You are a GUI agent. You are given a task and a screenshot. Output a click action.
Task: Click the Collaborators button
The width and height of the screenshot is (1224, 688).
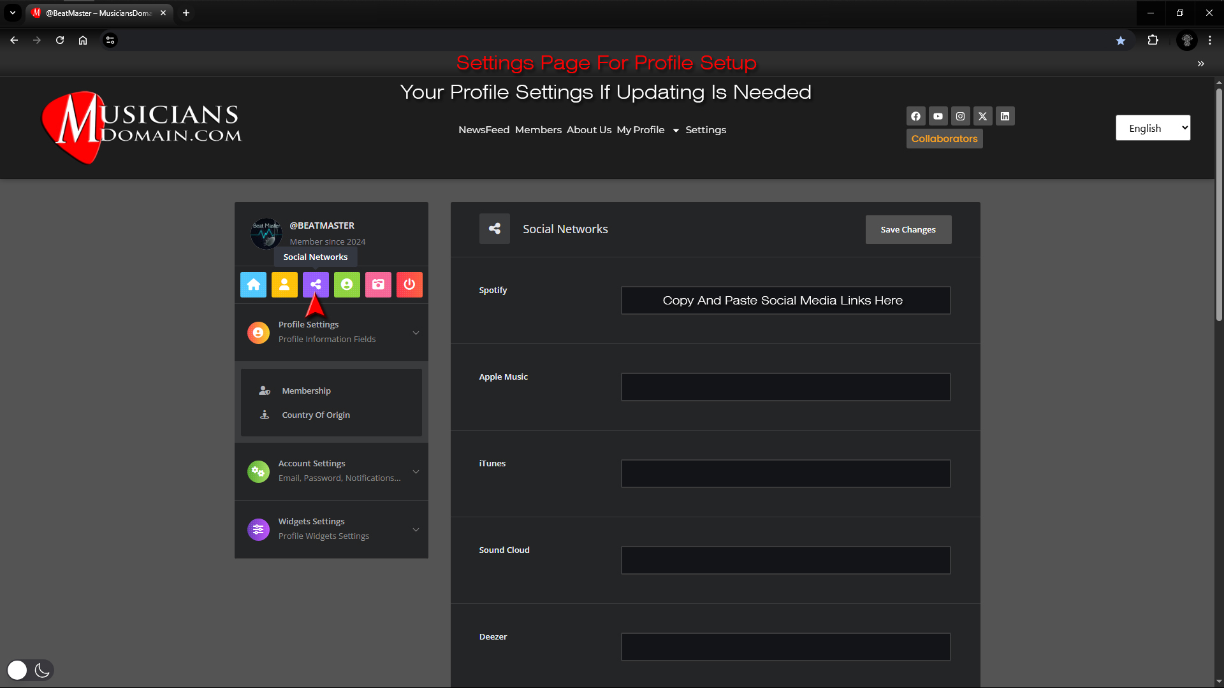tap(944, 139)
